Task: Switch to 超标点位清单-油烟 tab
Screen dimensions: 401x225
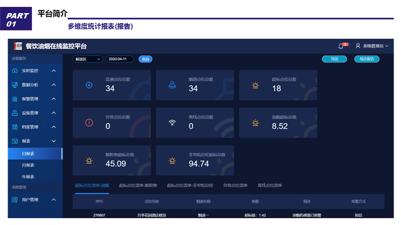Action: point(92,186)
